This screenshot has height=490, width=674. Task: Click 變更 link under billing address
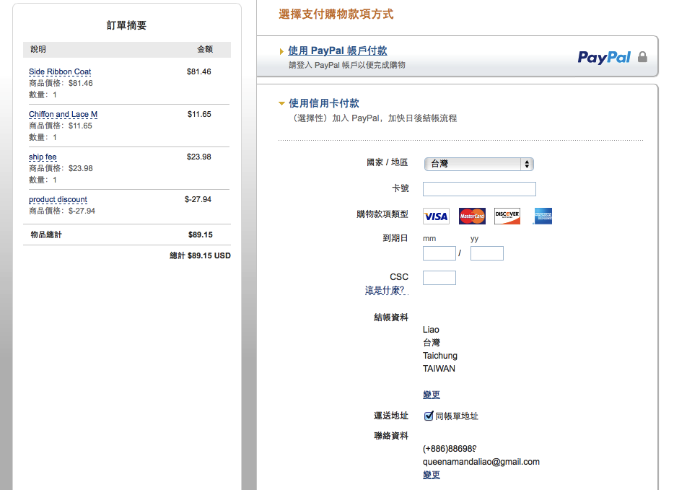click(431, 395)
